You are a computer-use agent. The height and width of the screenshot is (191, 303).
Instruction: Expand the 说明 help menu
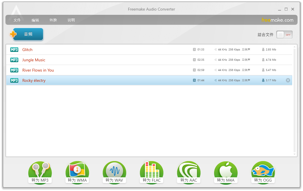tap(71, 20)
